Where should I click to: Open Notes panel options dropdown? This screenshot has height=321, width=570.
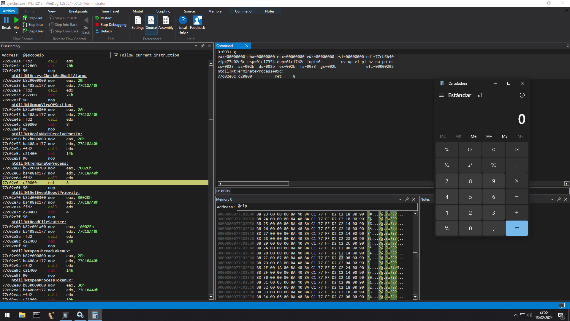(x=552, y=199)
